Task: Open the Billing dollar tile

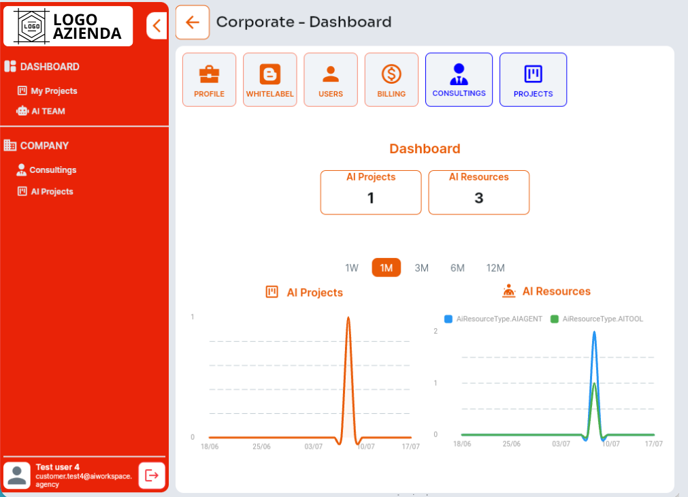Action: click(x=391, y=80)
